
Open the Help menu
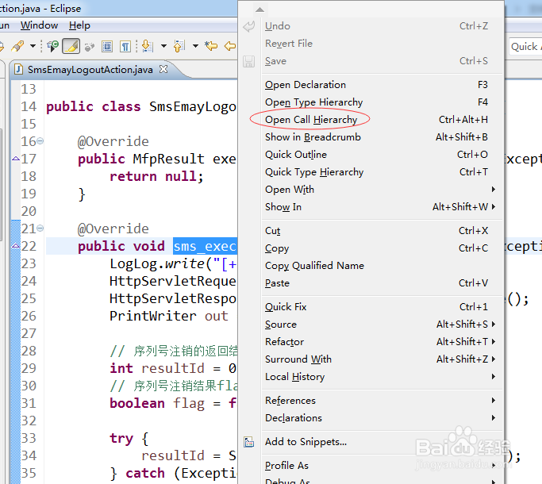79,25
